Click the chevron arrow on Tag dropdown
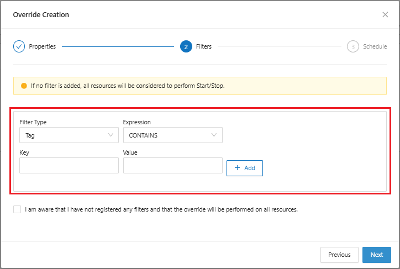Image resolution: width=400 pixels, height=269 pixels. 110,135
